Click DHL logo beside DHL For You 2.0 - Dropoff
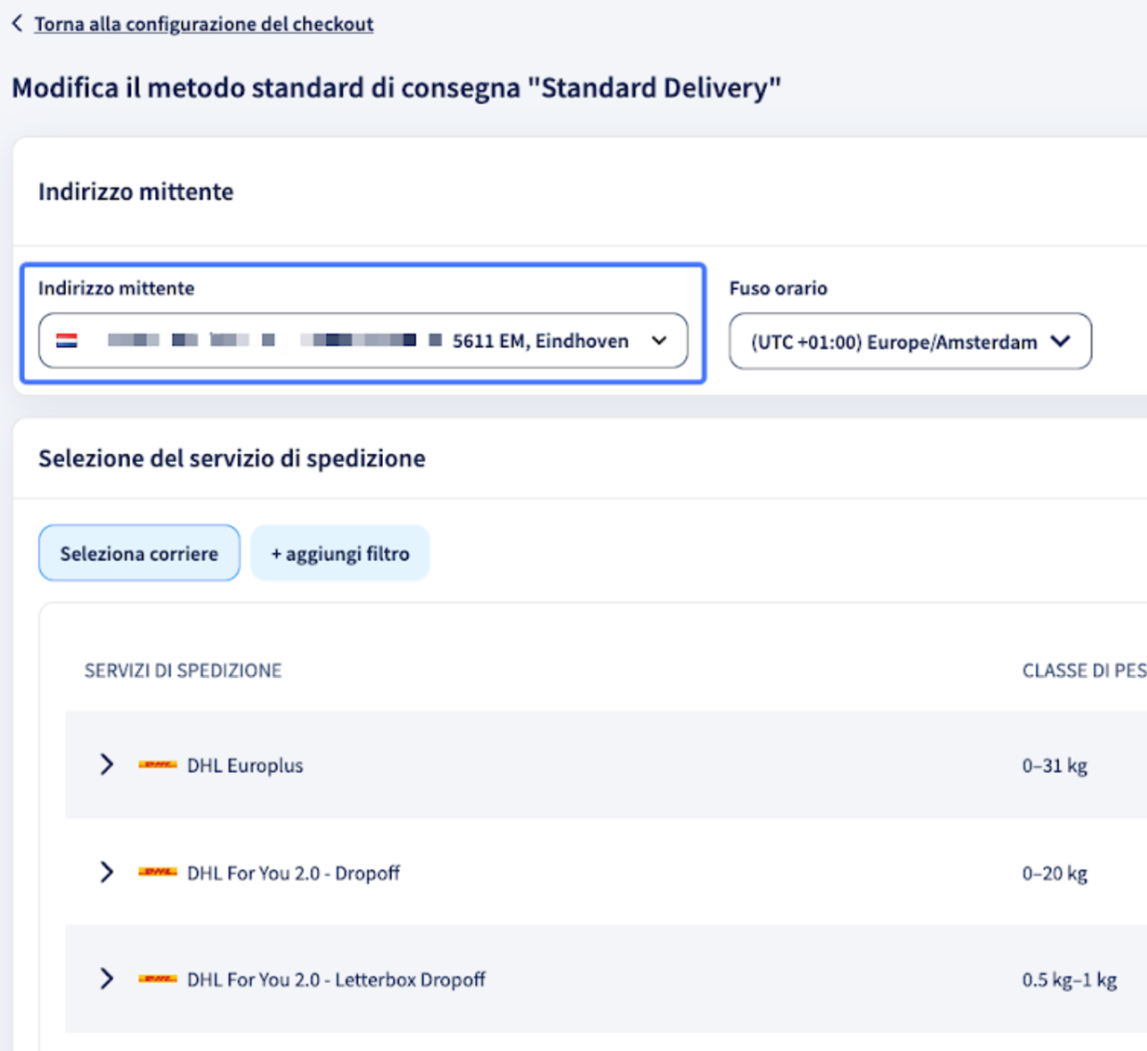The height and width of the screenshot is (1051, 1147). click(157, 872)
